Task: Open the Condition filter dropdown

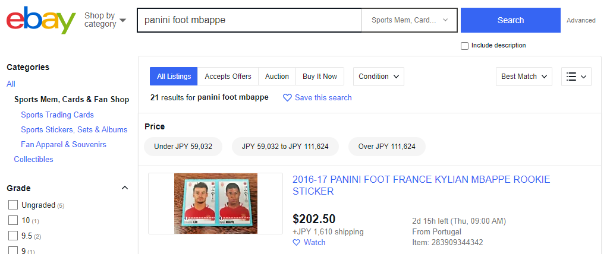Action: point(379,77)
